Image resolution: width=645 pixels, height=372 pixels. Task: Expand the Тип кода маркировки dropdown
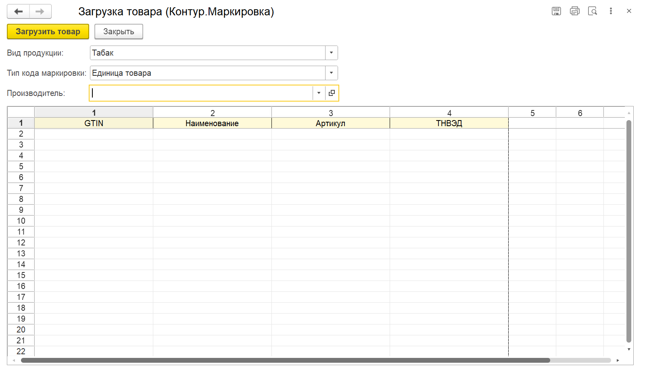coord(331,73)
